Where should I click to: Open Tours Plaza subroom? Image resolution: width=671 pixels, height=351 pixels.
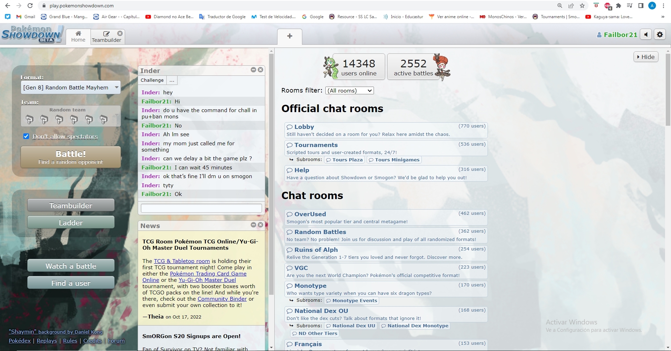pos(344,160)
